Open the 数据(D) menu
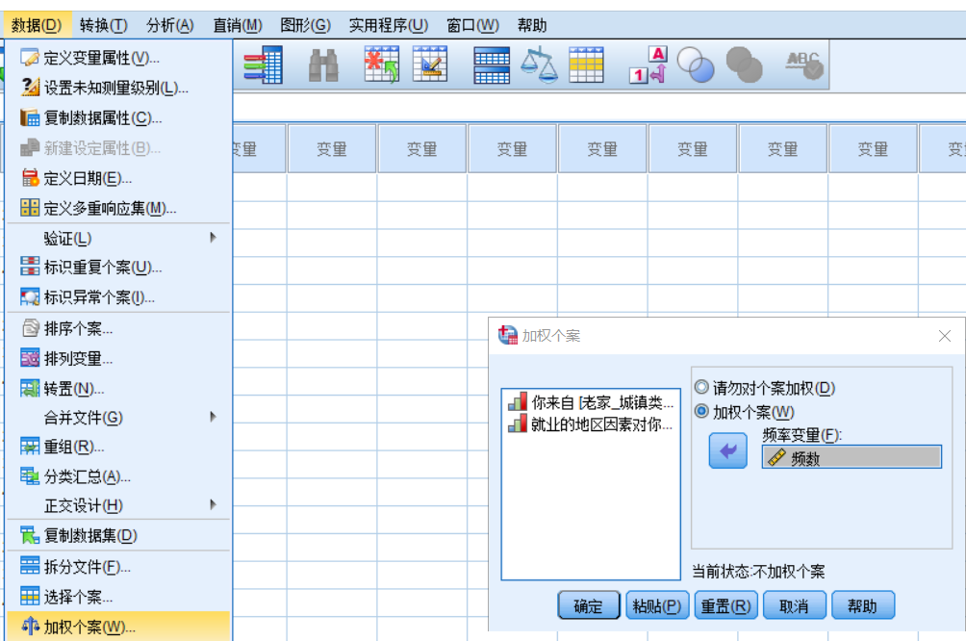This screenshot has width=966, height=641. pyautogui.click(x=37, y=25)
